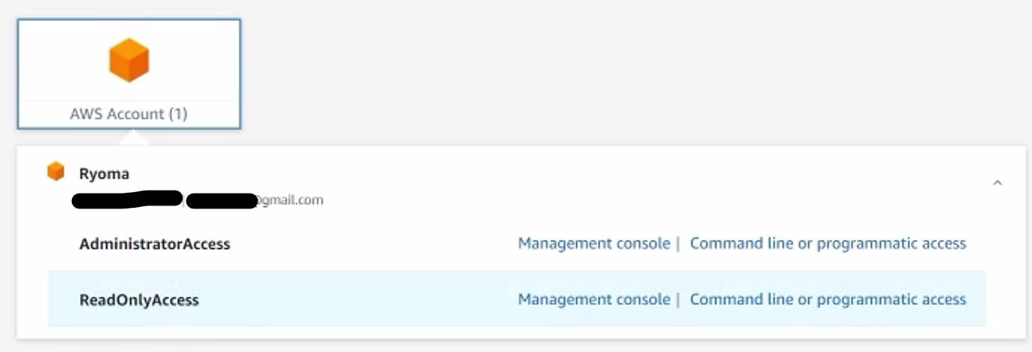Click the gmail.com text under Ryoma
Image resolution: width=1032 pixels, height=352 pixels.
click(x=291, y=200)
